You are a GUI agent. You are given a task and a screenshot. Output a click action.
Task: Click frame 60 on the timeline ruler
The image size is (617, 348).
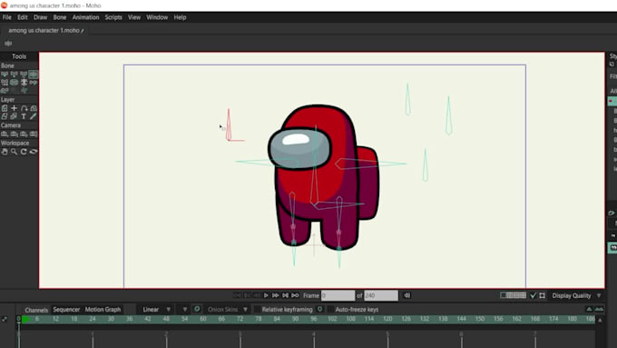coord(203,319)
